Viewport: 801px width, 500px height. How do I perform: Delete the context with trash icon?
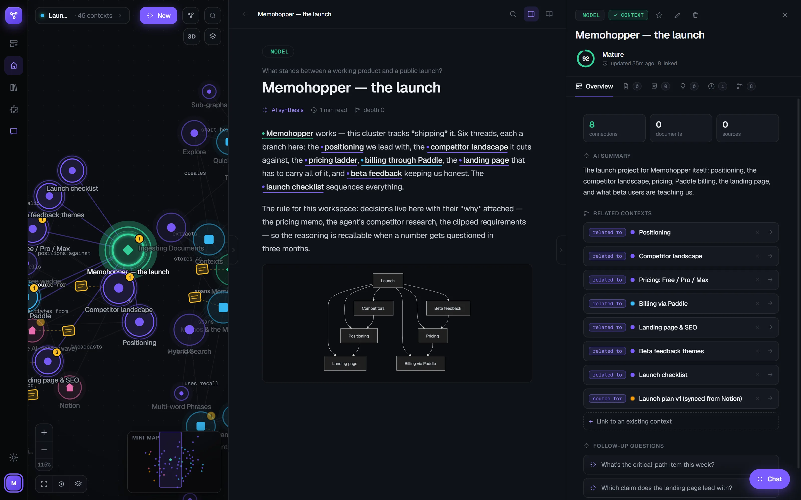coord(695,15)
